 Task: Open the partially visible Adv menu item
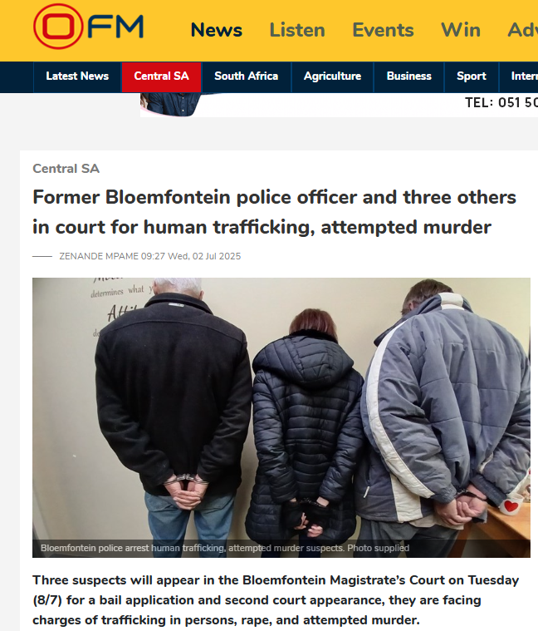click(x=522, y=30)
